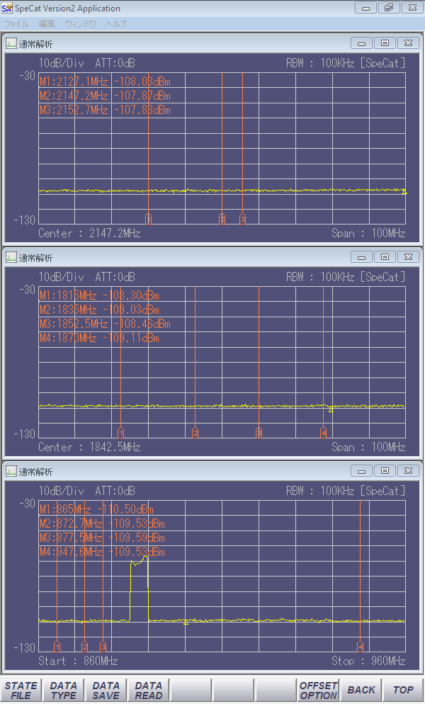Image resolution: width=425 pixels, height=704 pixels.
Task: Click Span : 100MHz in the middle graph
Action: pos(368,447)
